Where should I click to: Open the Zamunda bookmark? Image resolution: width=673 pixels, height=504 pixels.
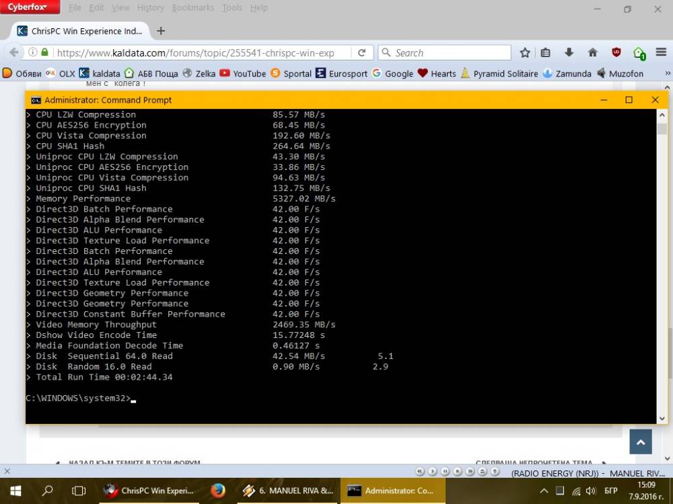[x=567, y=73]
